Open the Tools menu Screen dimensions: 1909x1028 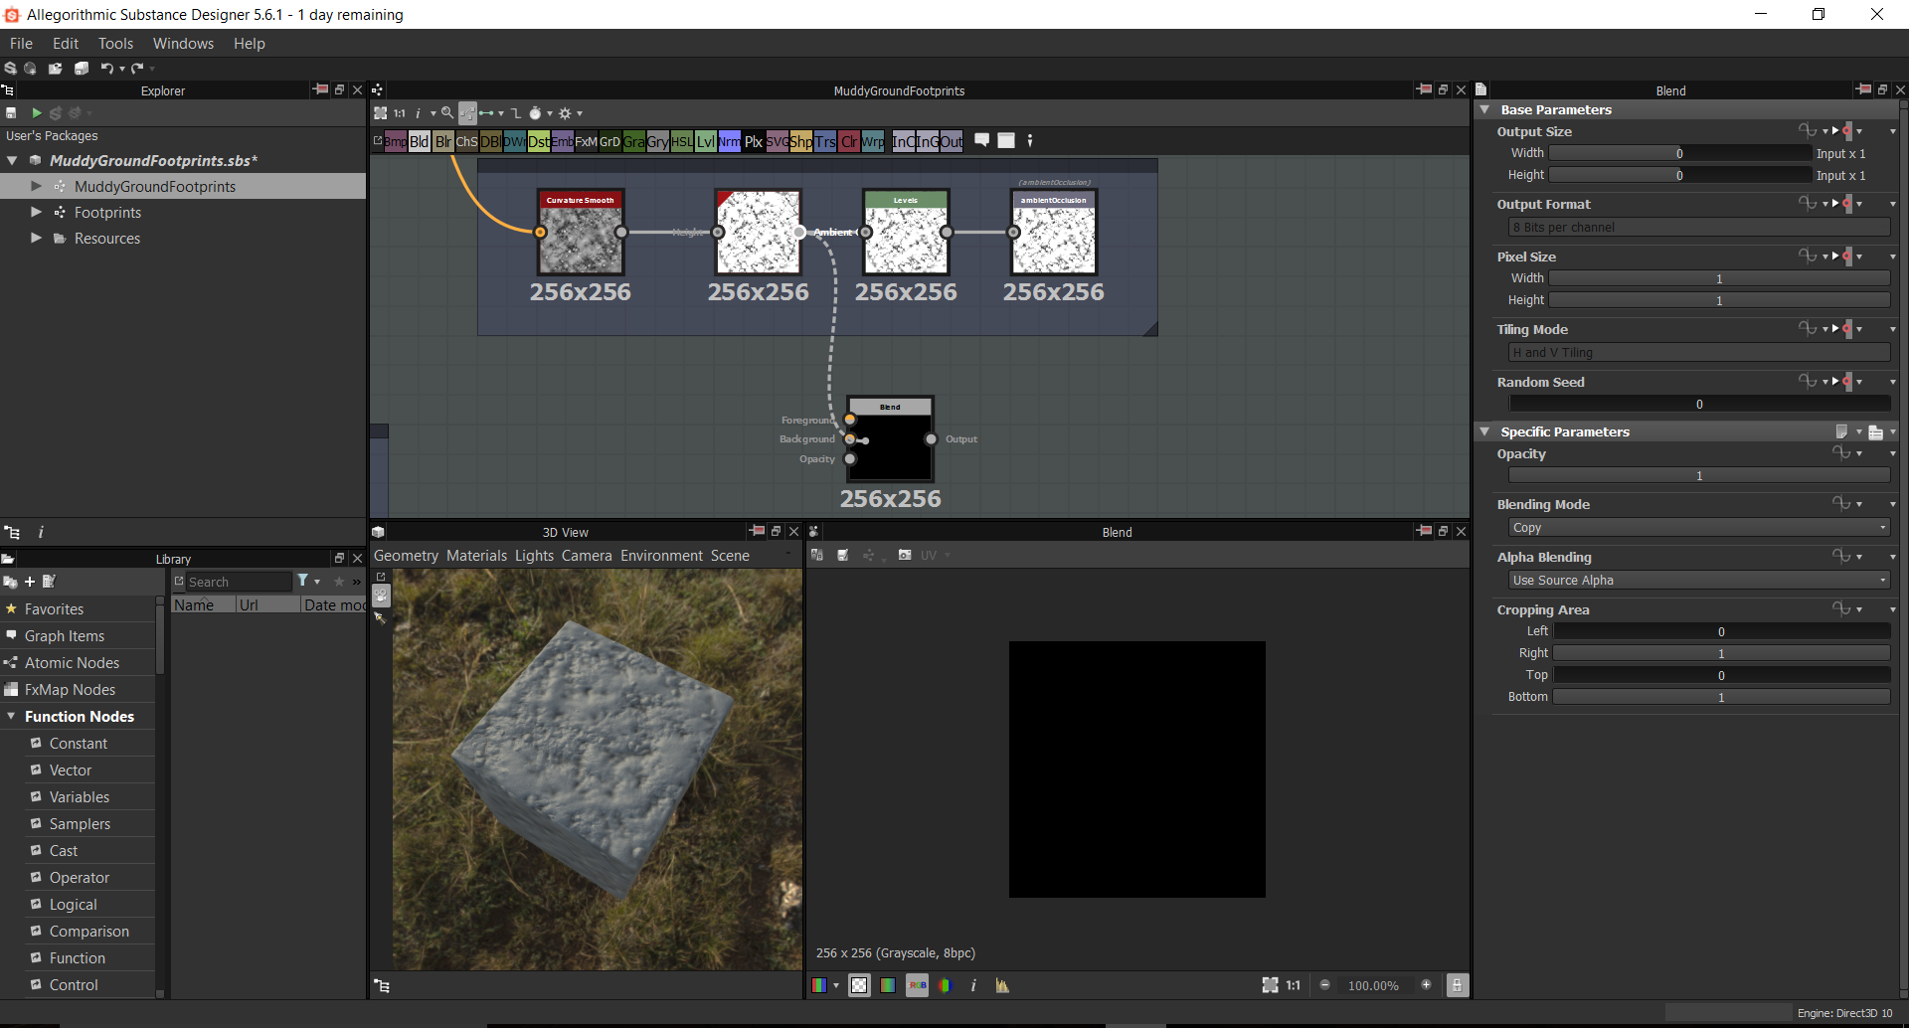[x=115, y=44]
